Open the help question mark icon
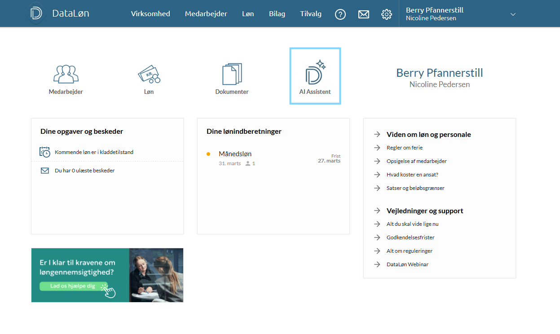560x334 pixels. [x=340, y=14]
